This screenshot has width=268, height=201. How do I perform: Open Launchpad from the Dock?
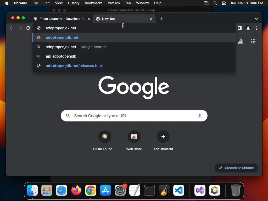(47, 190)
